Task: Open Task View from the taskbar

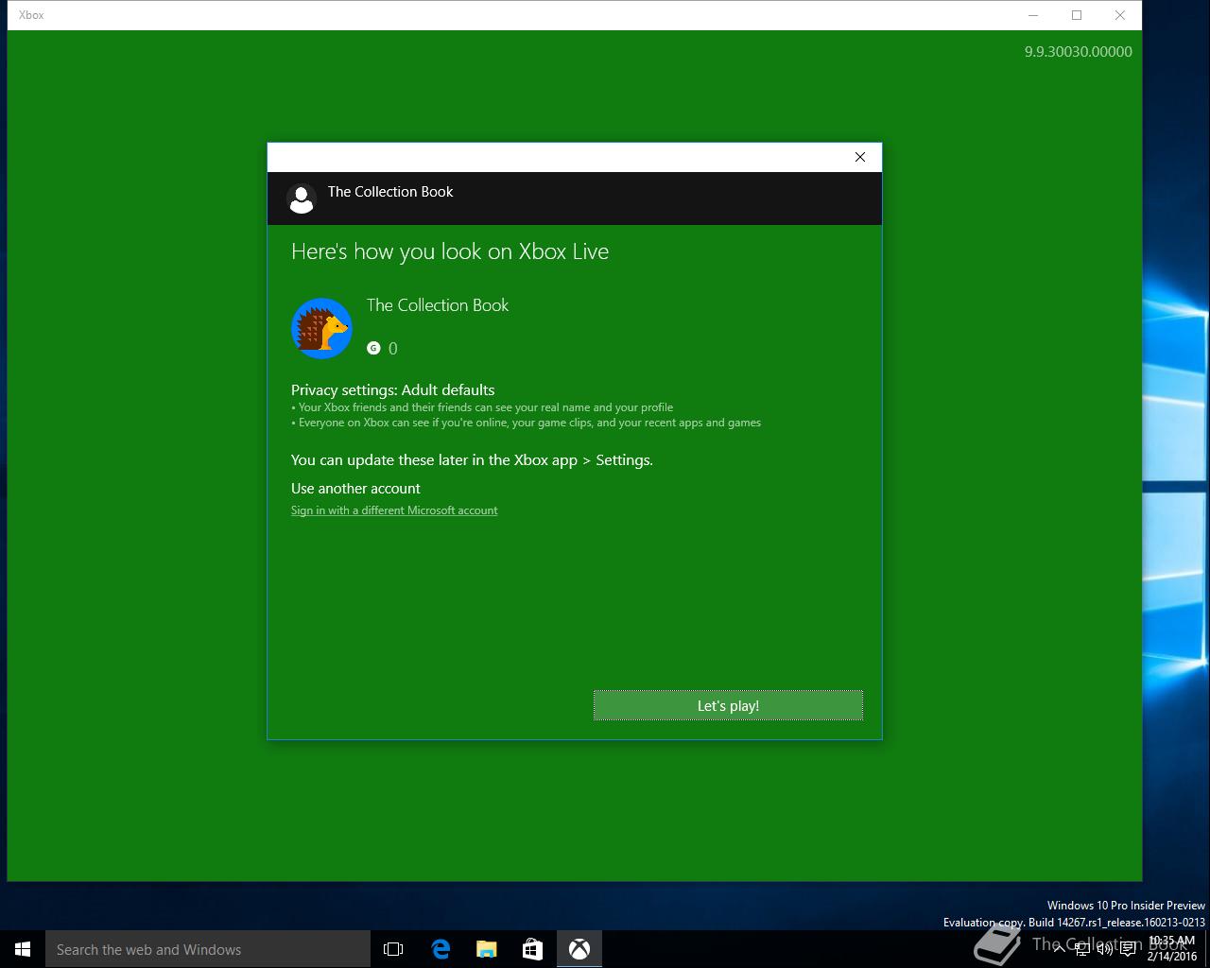Action: tap(393, 949)
